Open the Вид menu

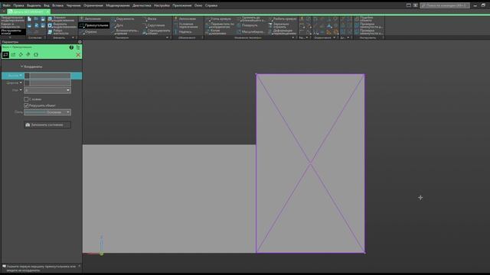click(47, 5)
